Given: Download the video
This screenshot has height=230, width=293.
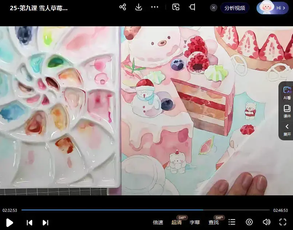Looking at the screenshot, I should (138, 7).
